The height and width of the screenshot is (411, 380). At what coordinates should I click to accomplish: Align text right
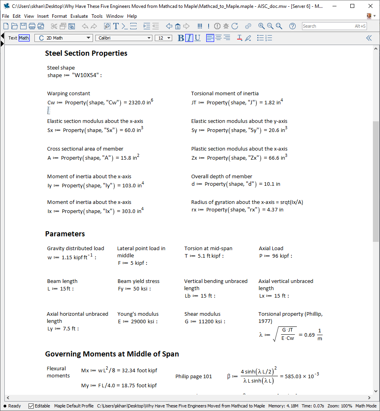(227, 38)
